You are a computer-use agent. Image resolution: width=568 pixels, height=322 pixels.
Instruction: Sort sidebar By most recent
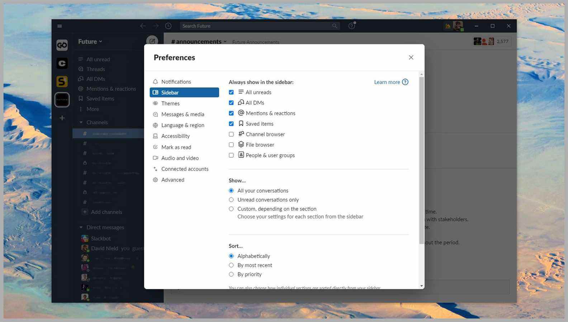[231, 265]
